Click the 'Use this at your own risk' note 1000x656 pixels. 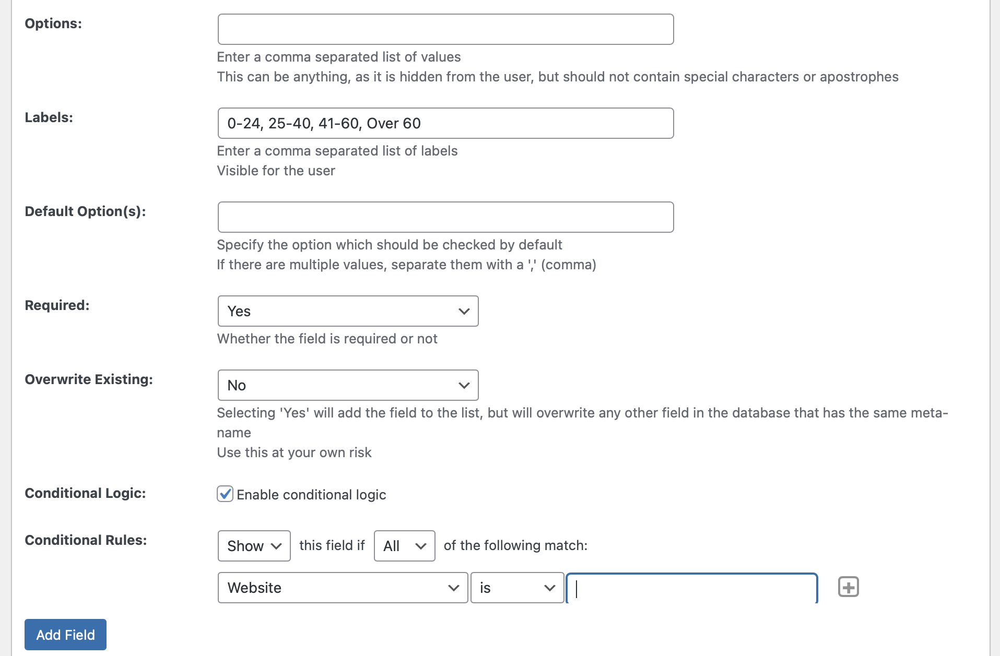click(x=294, y=452)
